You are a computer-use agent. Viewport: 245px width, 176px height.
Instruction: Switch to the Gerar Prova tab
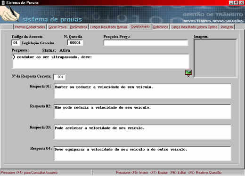click(x=57, y=27)
